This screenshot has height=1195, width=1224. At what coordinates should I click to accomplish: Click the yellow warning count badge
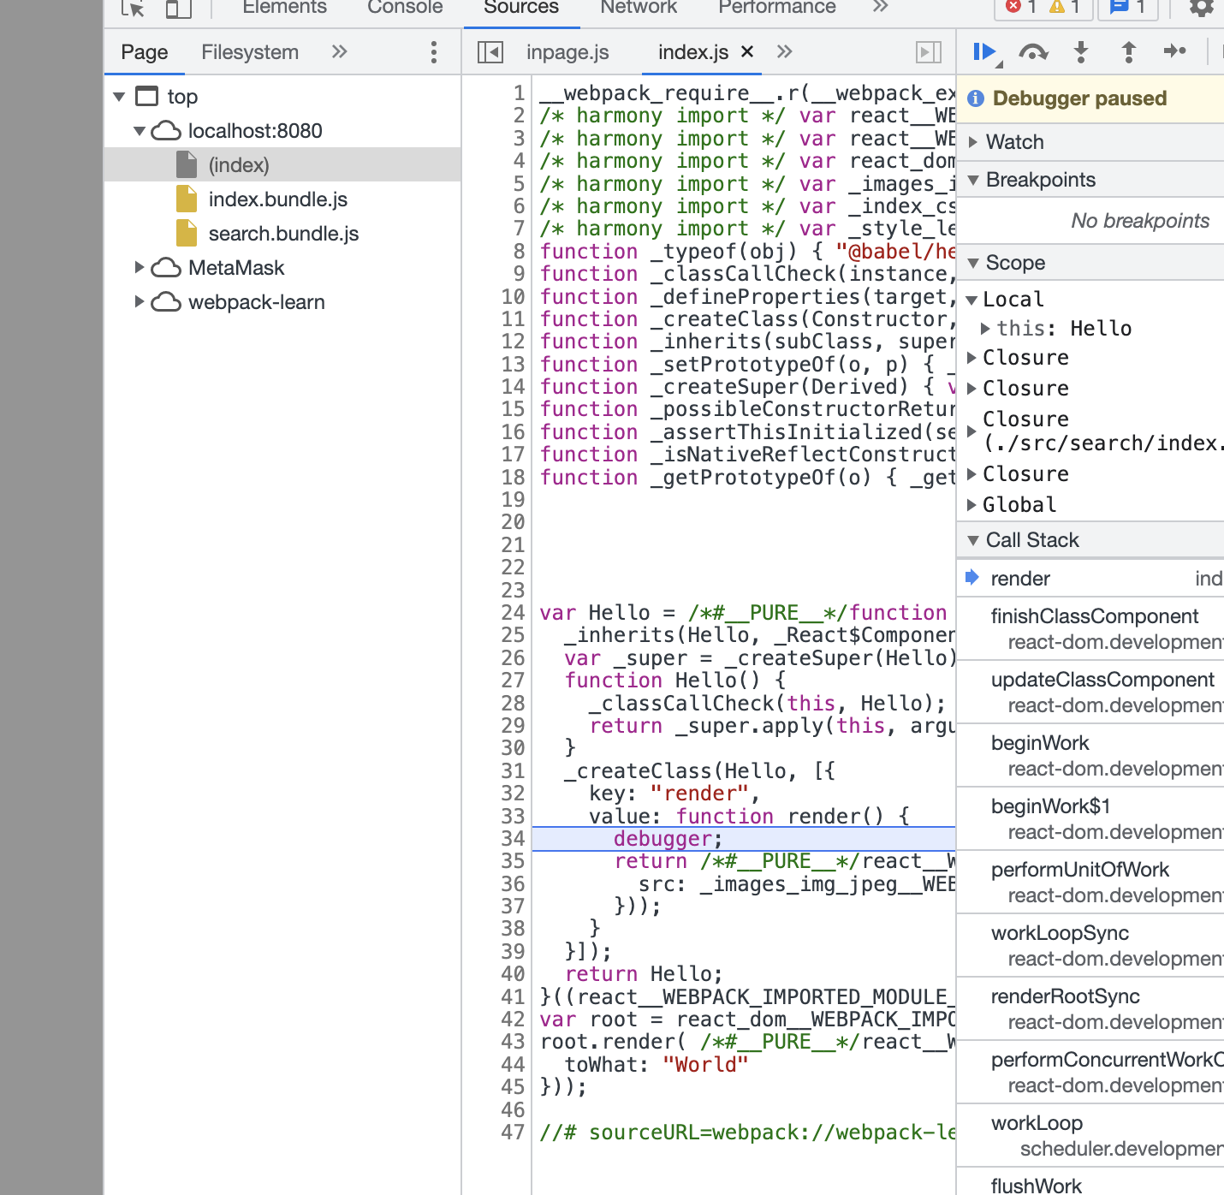pos(1066,7)
